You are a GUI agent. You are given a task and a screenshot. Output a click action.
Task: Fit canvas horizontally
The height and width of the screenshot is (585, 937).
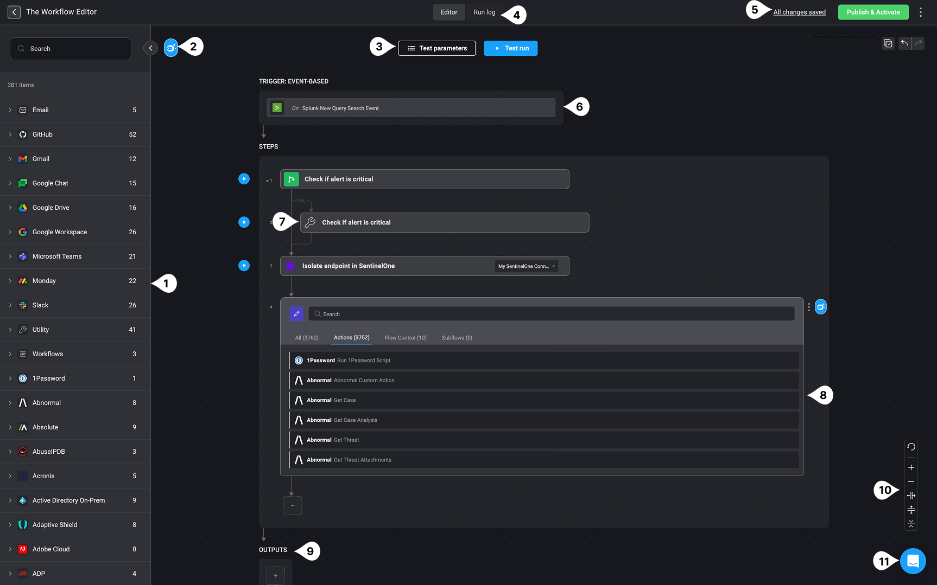(x=911, y=496)
